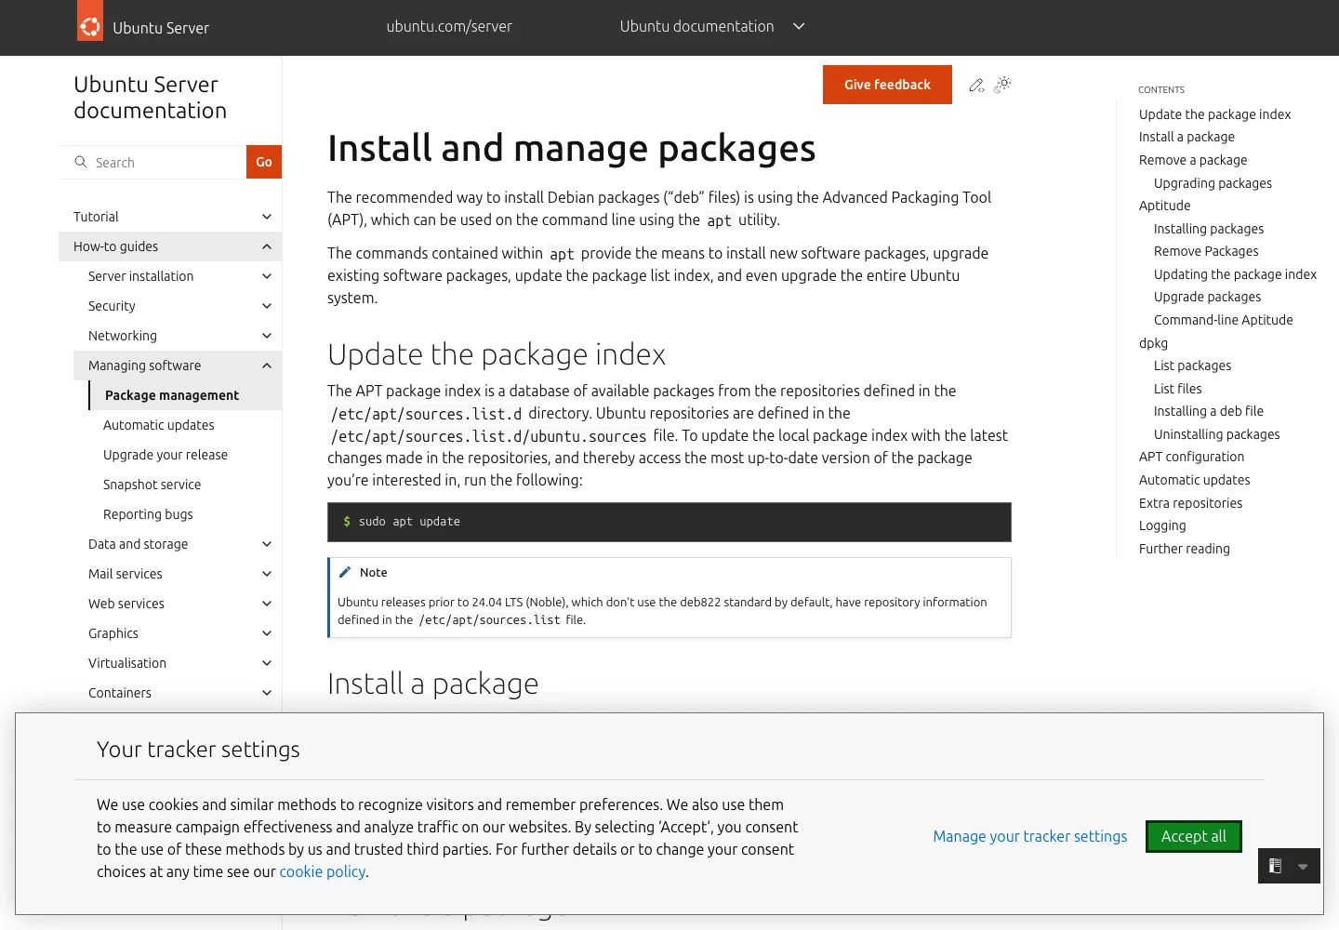The image size is (1339, 930).
Task: Go to Logging in contents
Action: 1162,525
